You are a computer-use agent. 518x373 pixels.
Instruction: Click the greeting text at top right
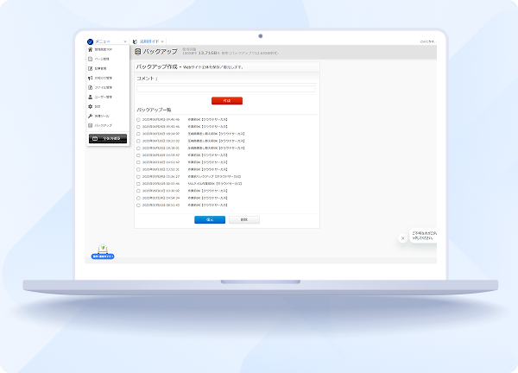pos(428,41)
